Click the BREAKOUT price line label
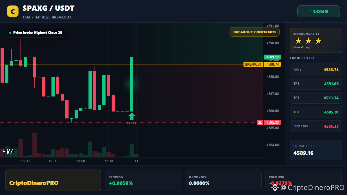The height and width of the screenshot is (195, 347). click(253, 64)
